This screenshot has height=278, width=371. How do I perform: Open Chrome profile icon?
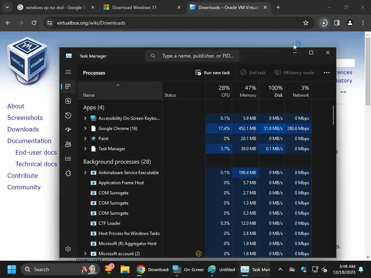coord(350,23)
